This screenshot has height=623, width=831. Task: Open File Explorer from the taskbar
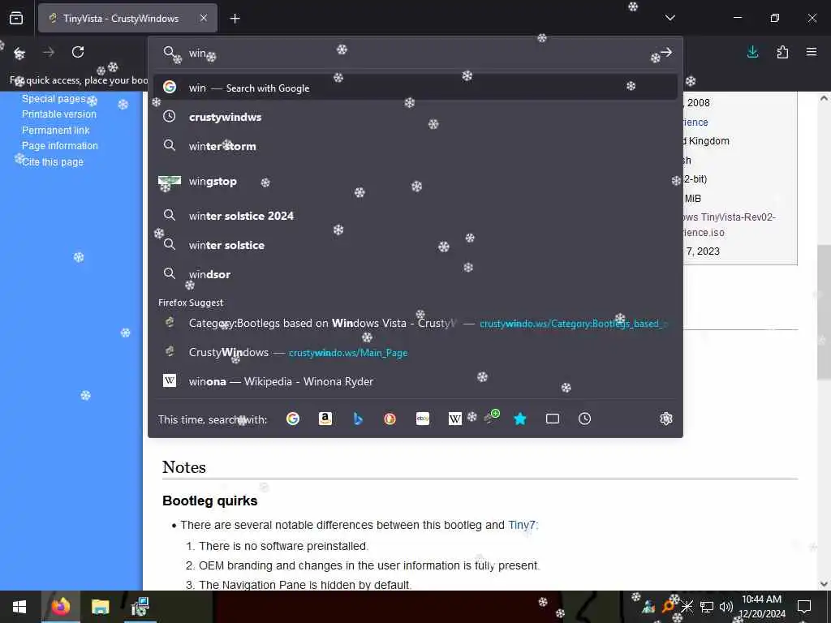100,607
